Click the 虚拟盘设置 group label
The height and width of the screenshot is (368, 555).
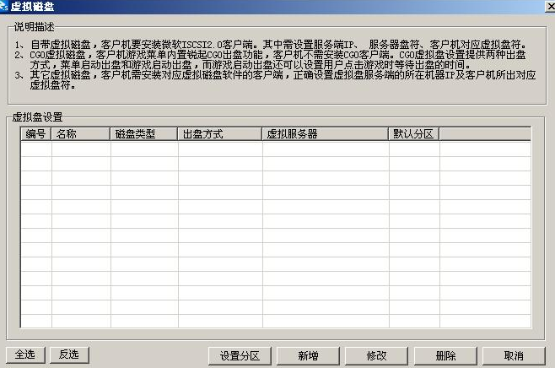click(37, 116)
